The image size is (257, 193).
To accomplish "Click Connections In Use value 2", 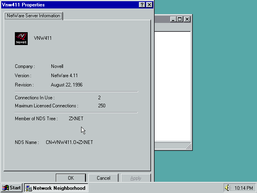I will [99, 98].
